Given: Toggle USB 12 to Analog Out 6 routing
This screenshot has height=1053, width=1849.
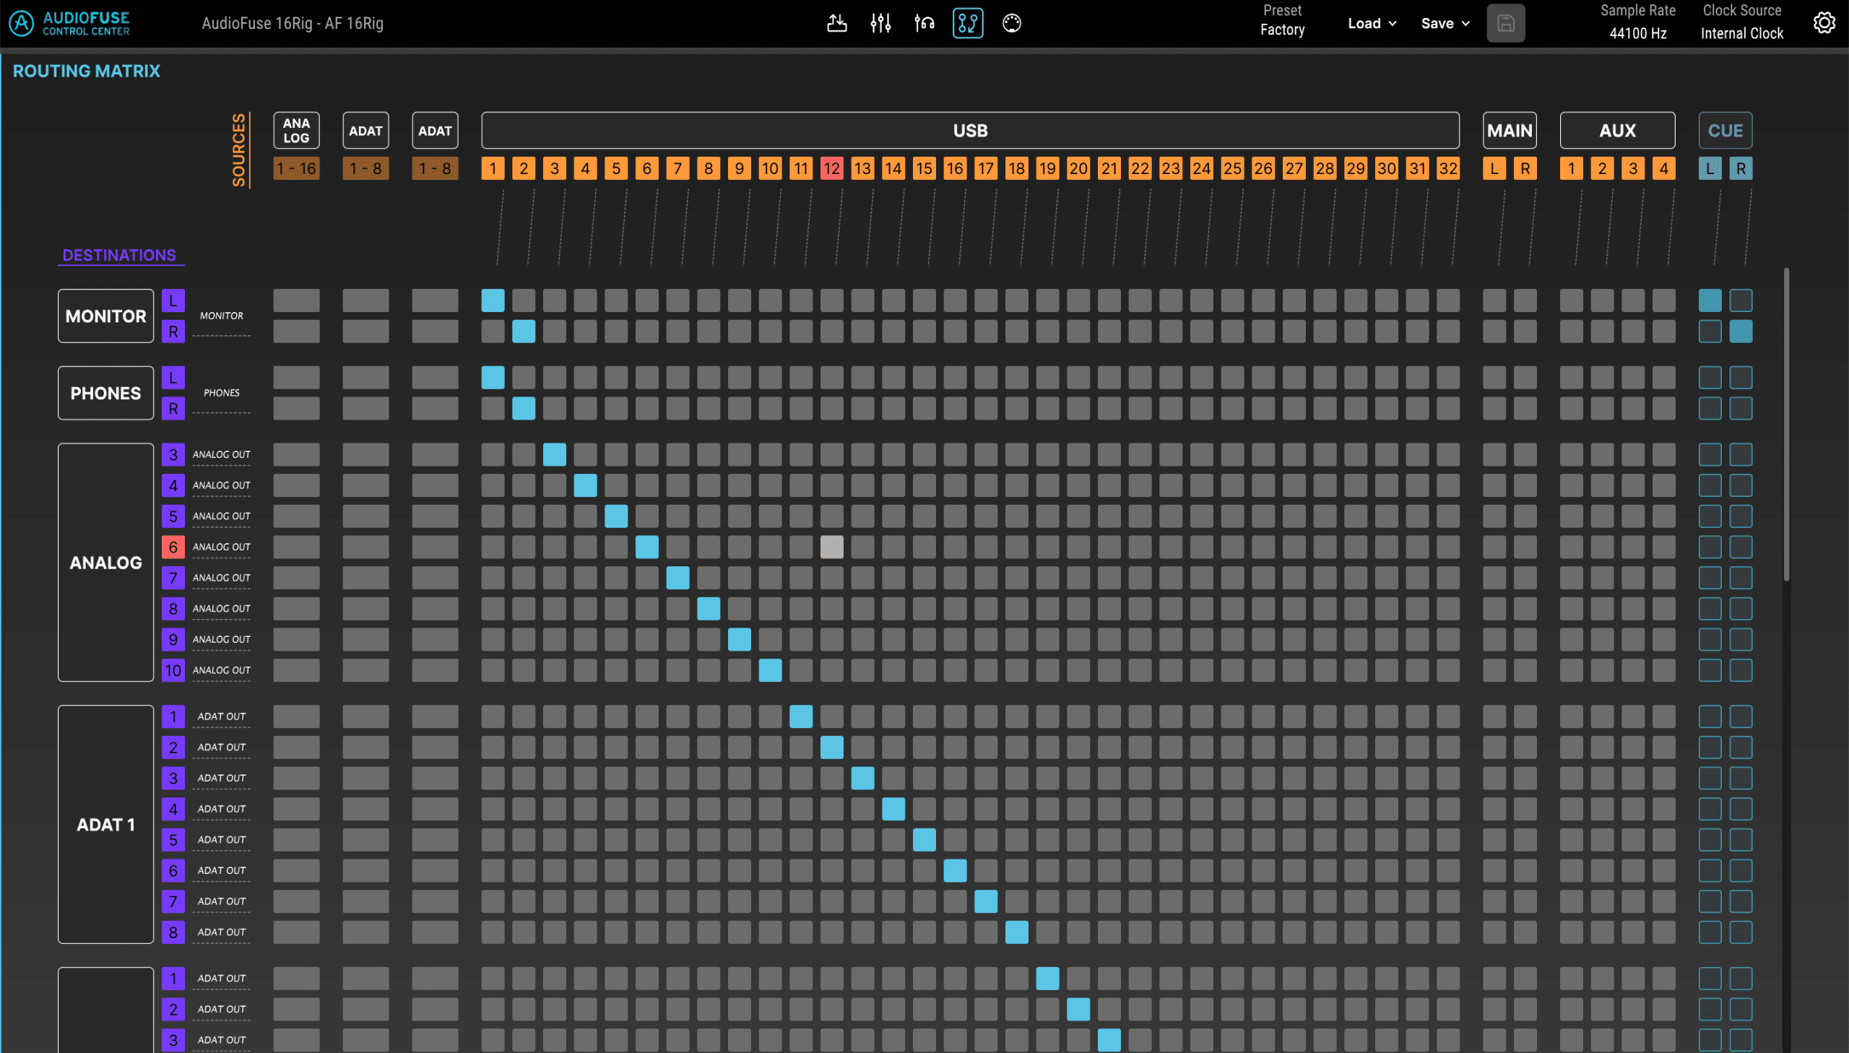Looking at the screenshot, I should (x=831, y=547).
